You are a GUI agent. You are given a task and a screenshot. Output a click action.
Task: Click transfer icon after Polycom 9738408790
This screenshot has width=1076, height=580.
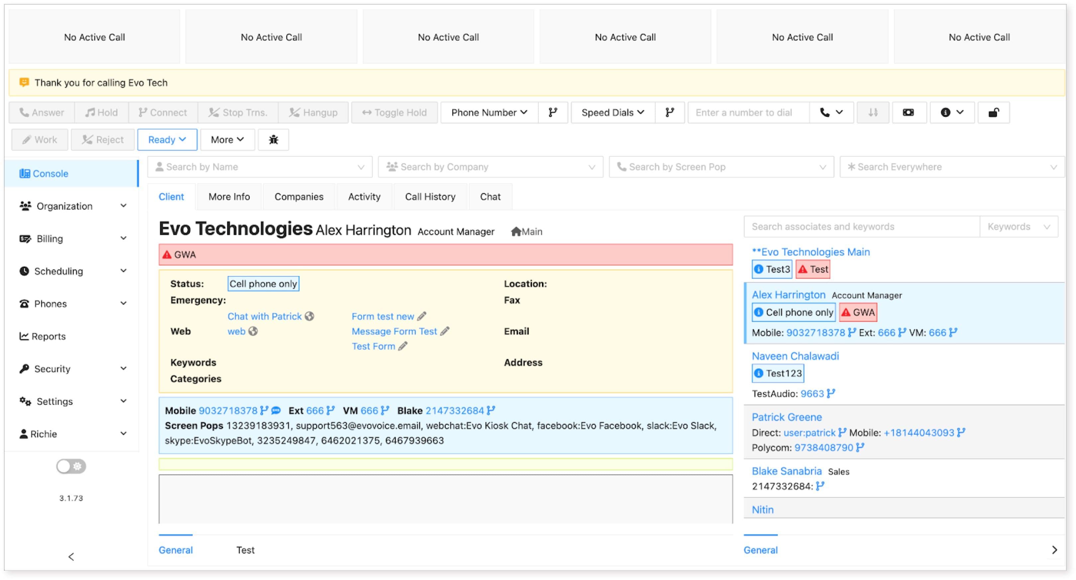point(860,447)
